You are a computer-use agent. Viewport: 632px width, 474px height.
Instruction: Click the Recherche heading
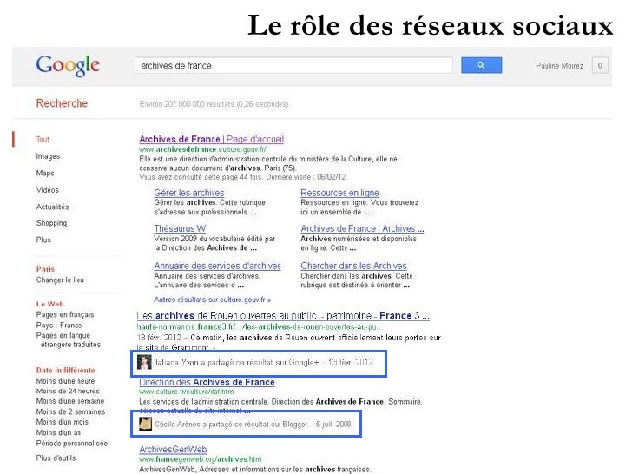[x=62, y=103]
